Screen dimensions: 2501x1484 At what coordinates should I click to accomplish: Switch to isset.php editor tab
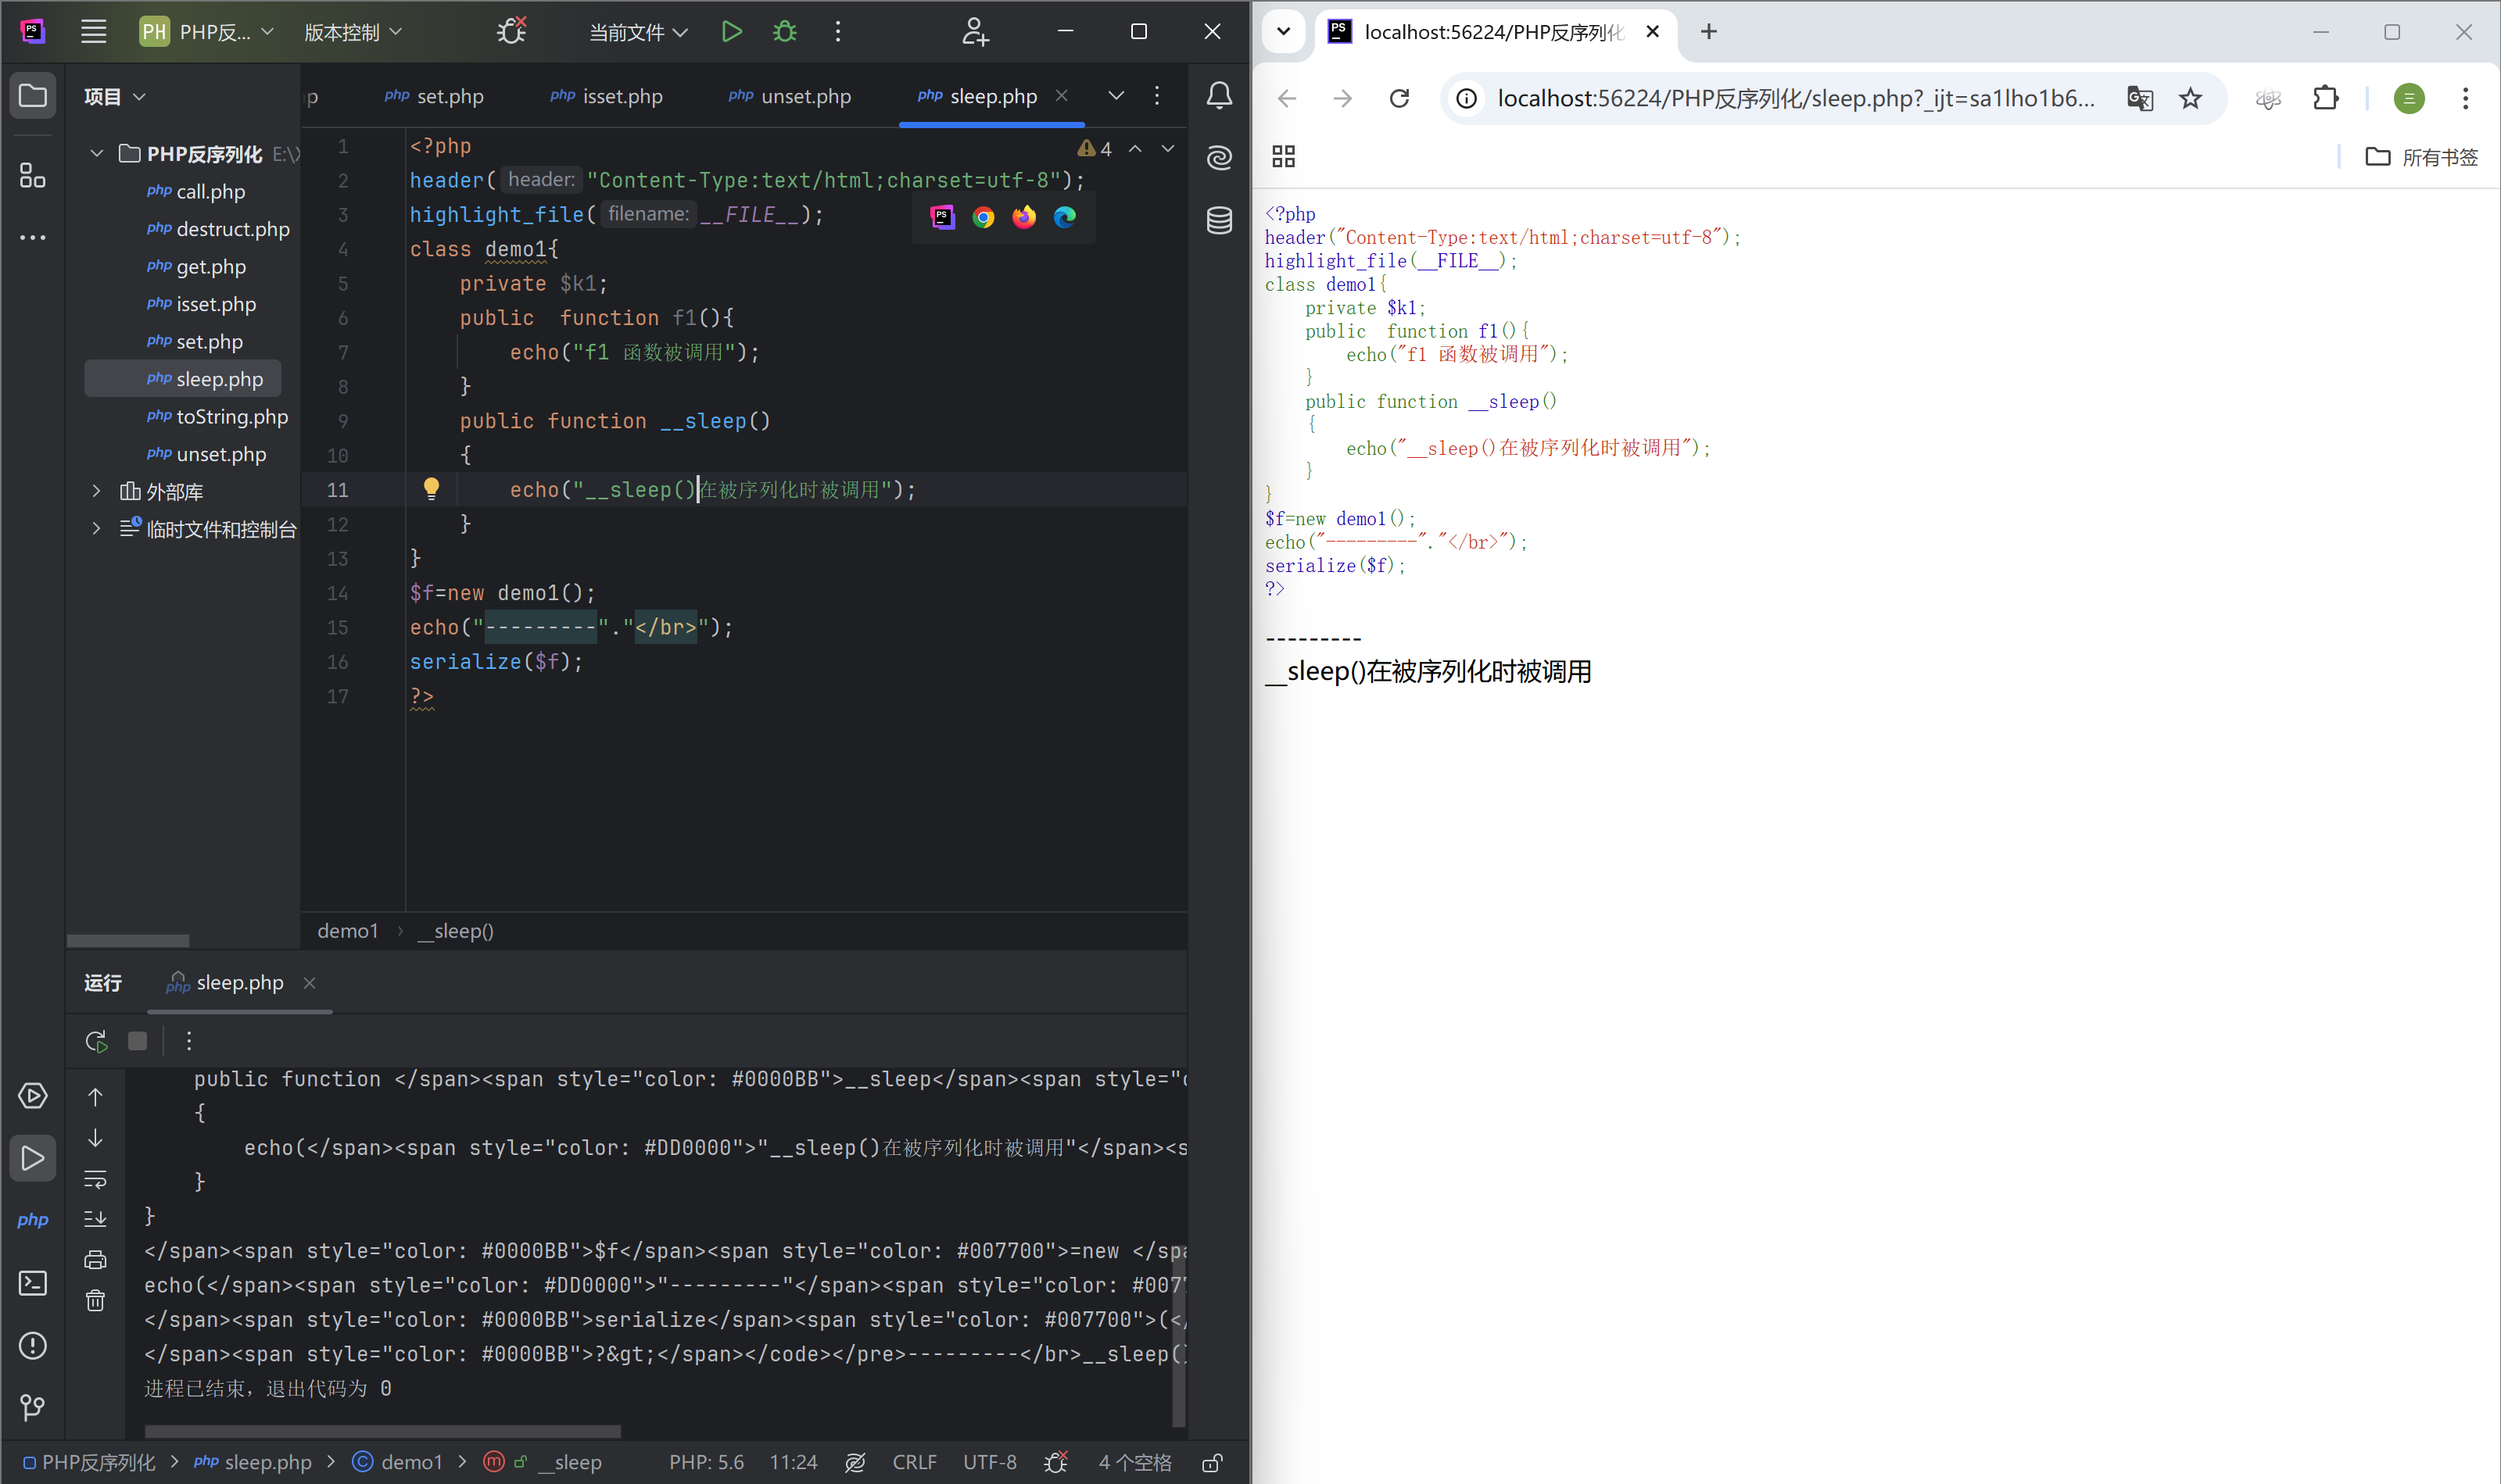[x=606, y=96]
